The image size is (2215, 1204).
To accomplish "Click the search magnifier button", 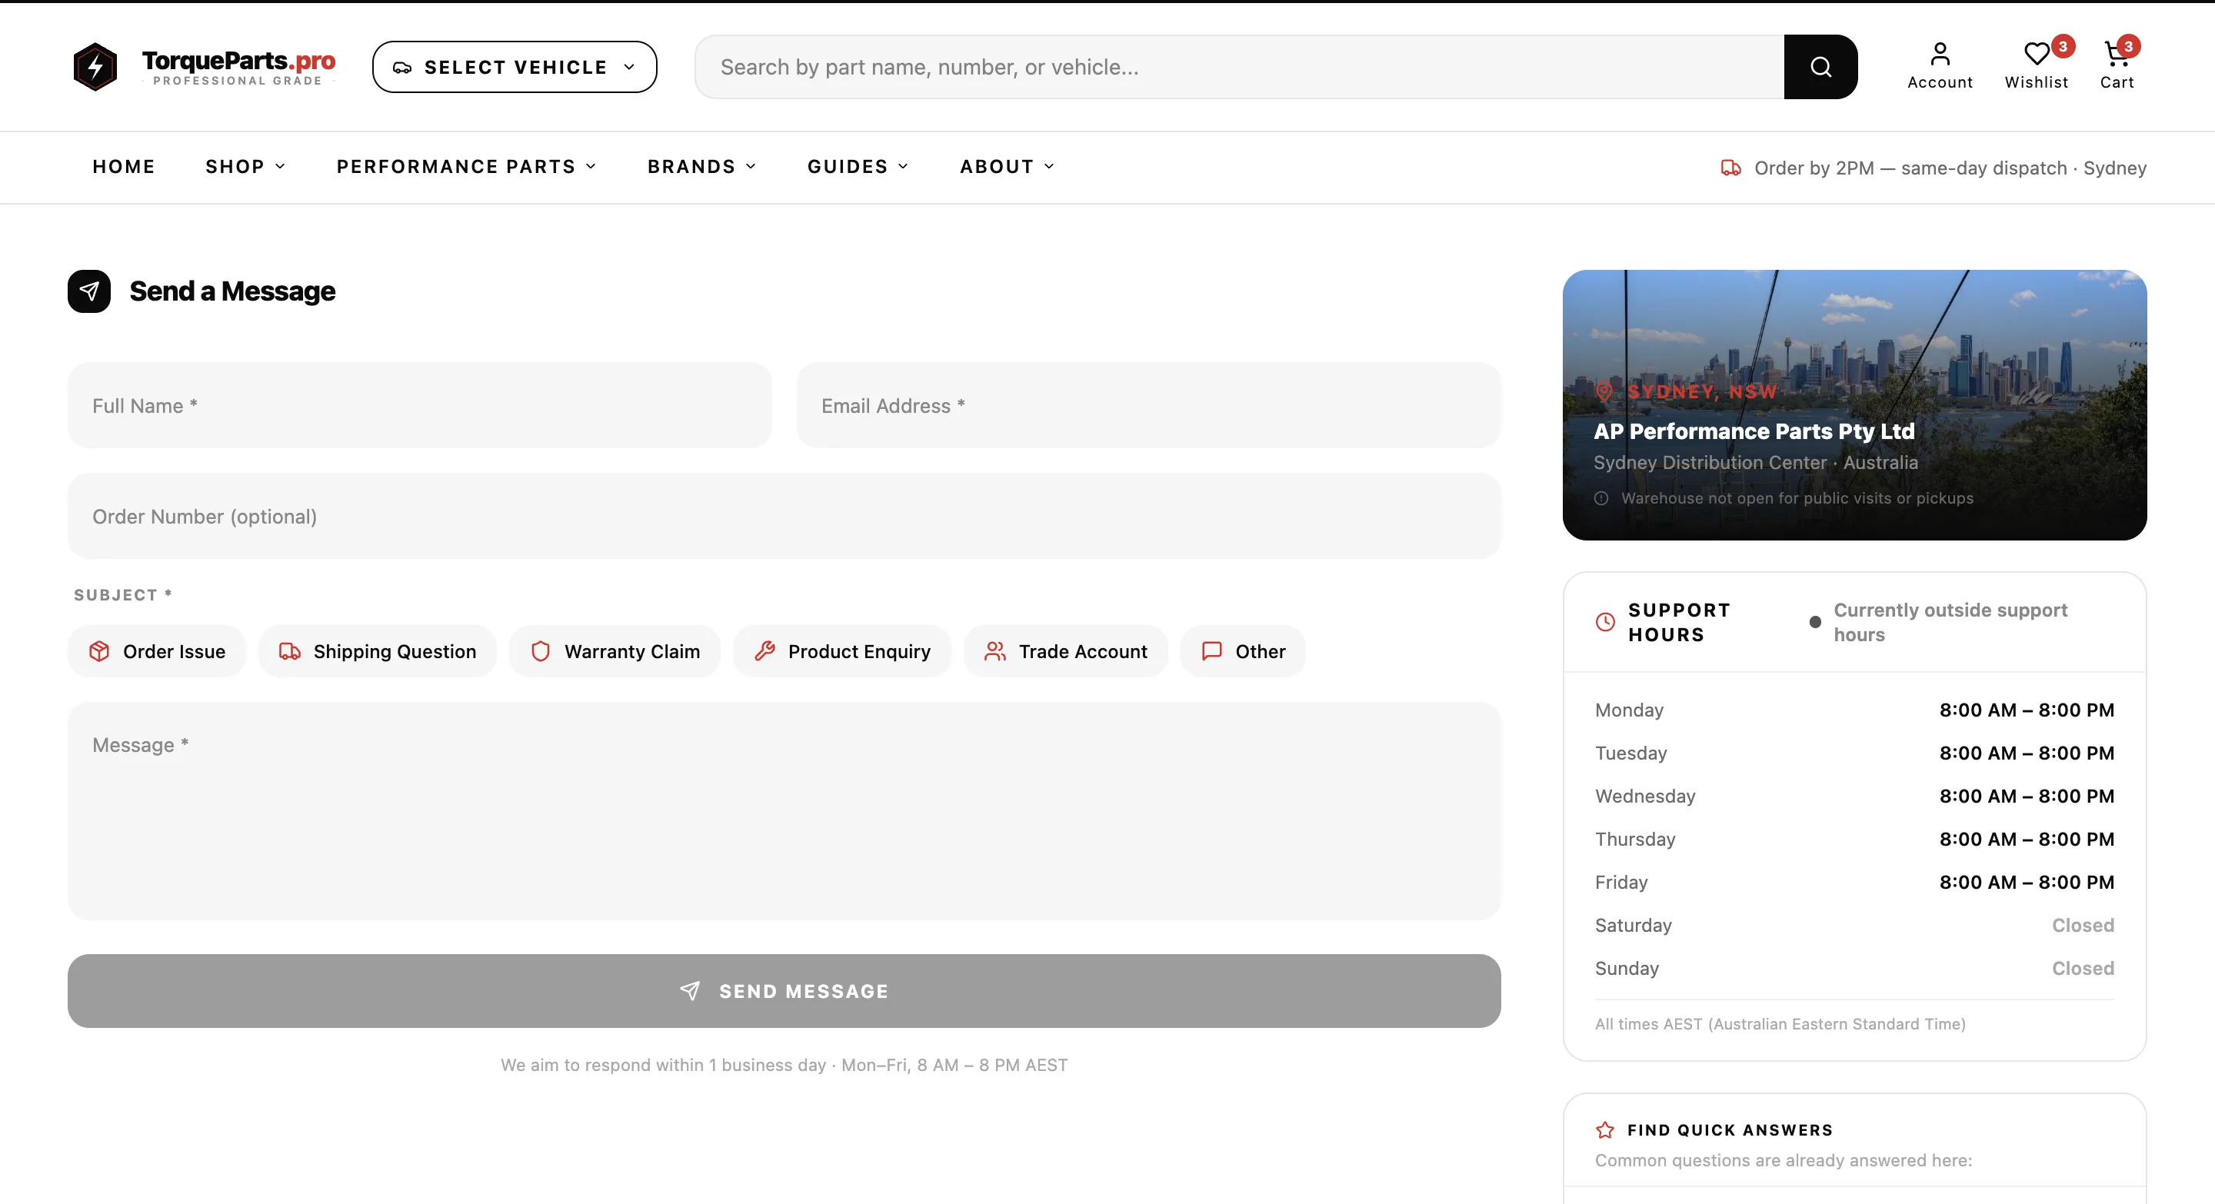I will 1820,67.
